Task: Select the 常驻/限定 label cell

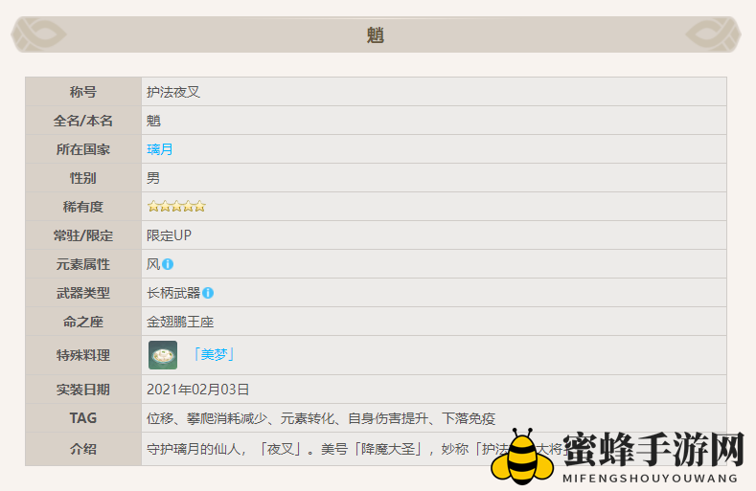Action: click(x=83, y=235)
